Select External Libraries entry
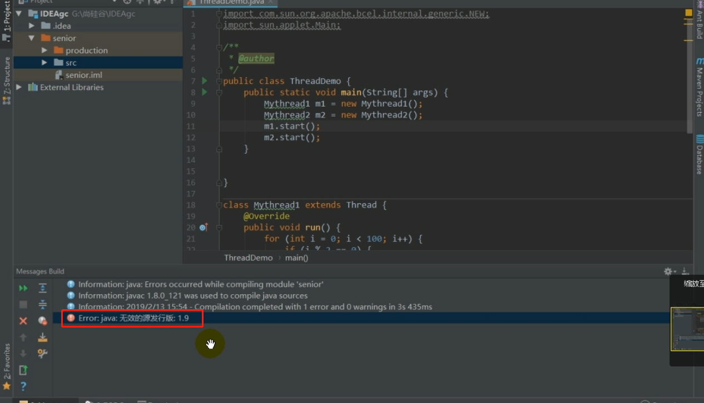 72,87
